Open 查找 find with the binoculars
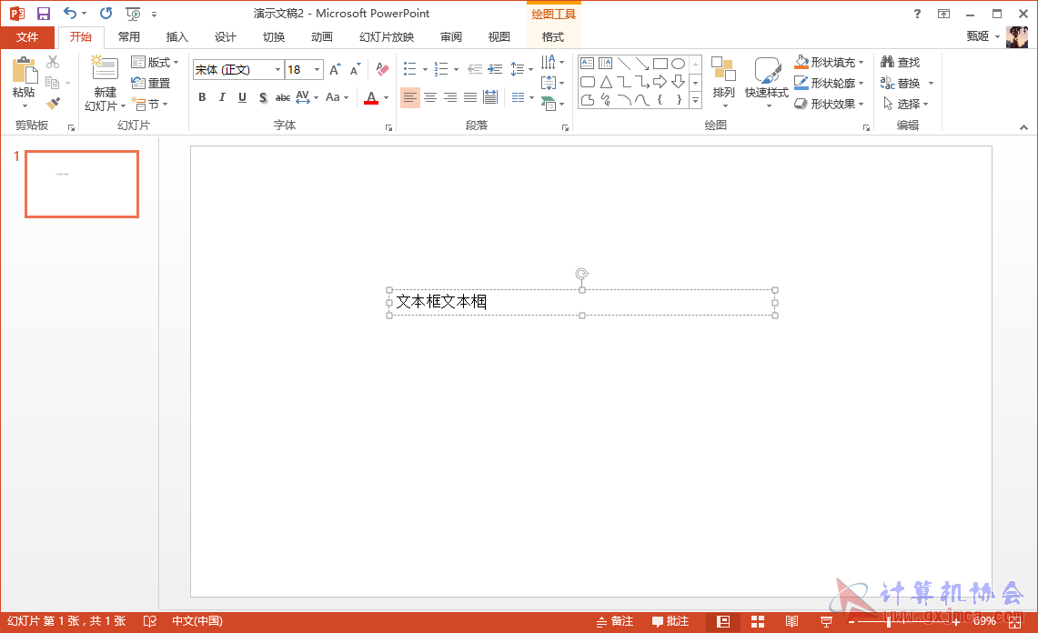Image resolution: width=1038 pixels, height=633 pixels. (901, 62)
